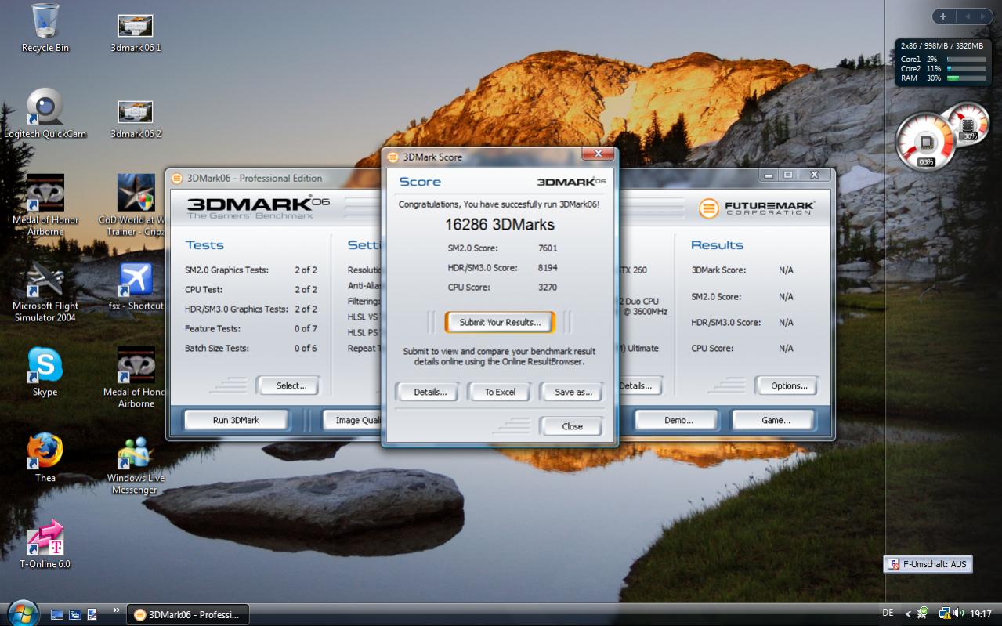Add gadget with sidebar plus button
This screenshot has height=626, width=1002.
coord(943,16)
